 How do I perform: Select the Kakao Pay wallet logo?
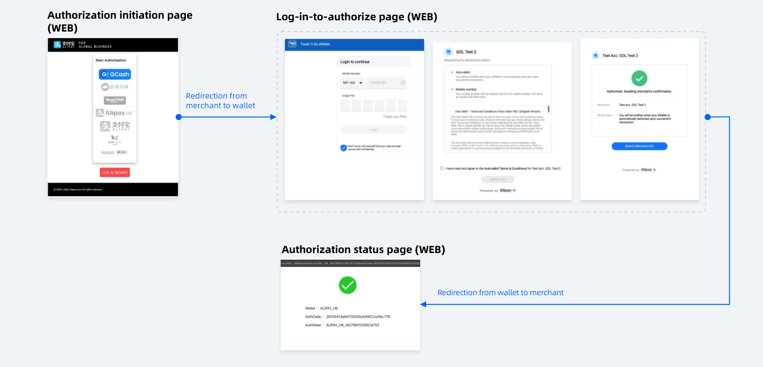[115, 152]
